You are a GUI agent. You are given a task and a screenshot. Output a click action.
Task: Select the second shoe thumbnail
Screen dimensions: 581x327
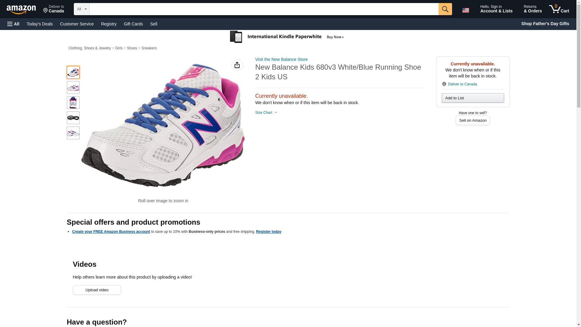pyautogui.click(x=73, y=88)
